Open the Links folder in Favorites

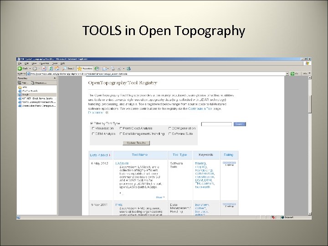pos(23,87)
